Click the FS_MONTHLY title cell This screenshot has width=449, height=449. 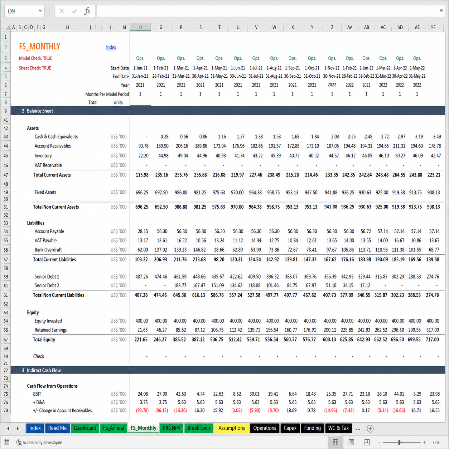39,47
